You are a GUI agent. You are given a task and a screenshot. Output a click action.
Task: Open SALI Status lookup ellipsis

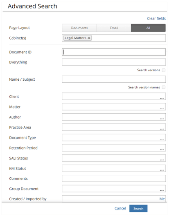(162, 160)
